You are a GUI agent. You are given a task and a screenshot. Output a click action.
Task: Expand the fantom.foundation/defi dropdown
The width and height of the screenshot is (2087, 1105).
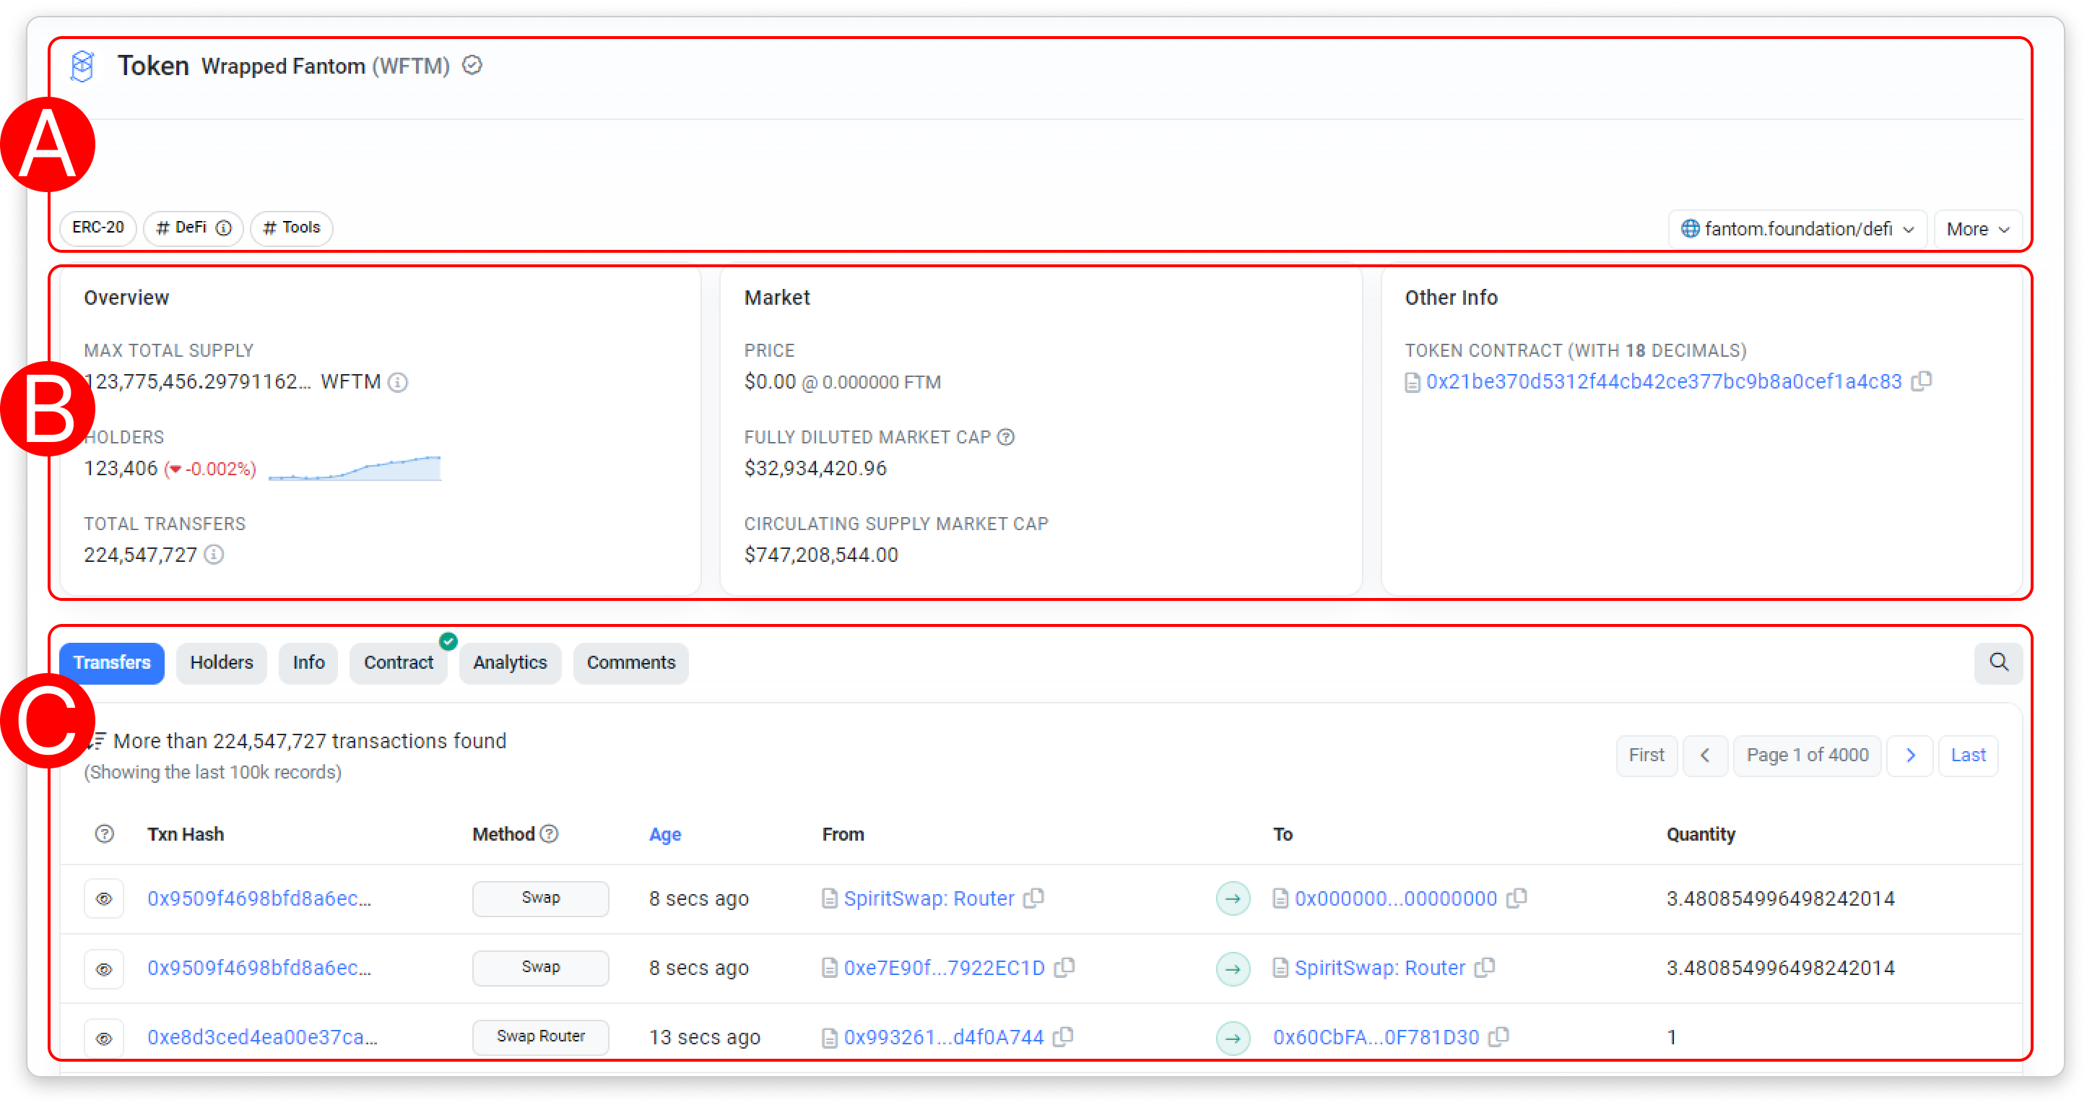[x=1796, y=228]
